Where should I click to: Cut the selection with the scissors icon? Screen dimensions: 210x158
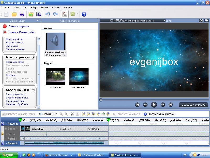(x=72, y=114)
